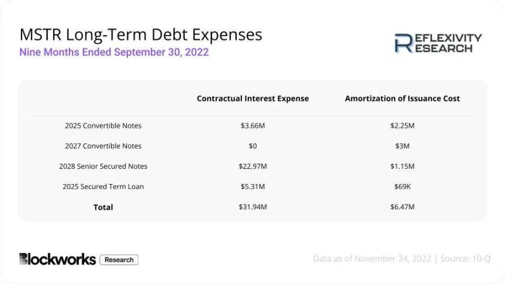Click the Total row label
The image size is (505, 284).
point(103,207)
